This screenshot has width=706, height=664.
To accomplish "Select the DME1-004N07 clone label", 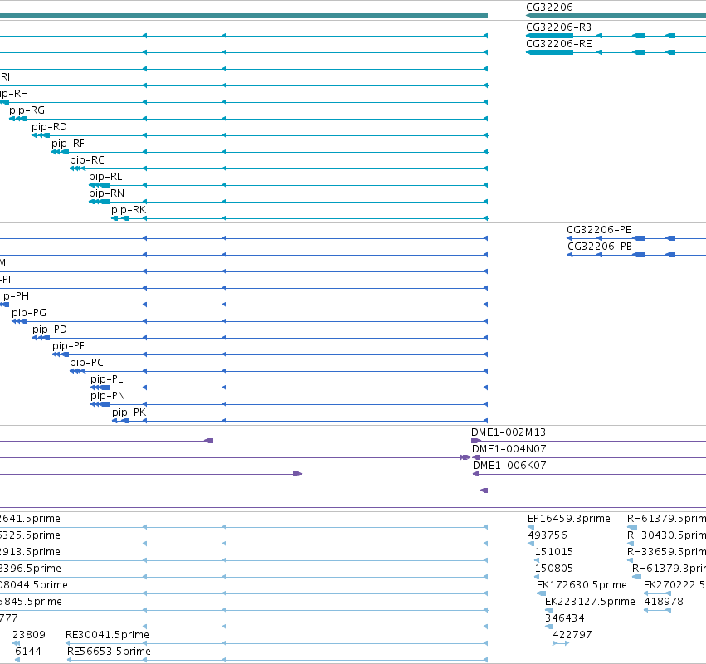I will 509,449.
